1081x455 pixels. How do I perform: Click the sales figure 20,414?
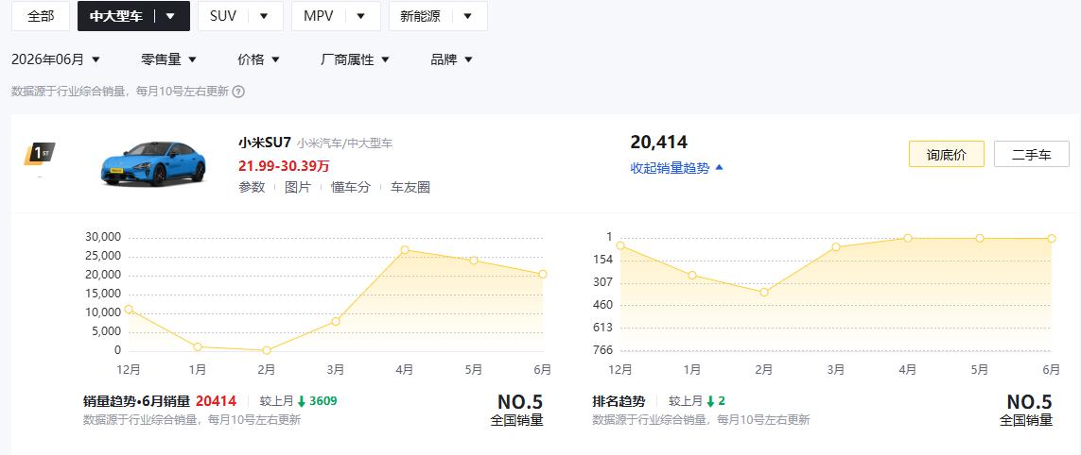(x=659, y=143)
